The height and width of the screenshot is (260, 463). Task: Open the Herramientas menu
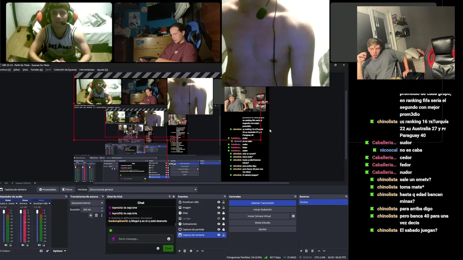pyautogui.click(x=87, y=70)
